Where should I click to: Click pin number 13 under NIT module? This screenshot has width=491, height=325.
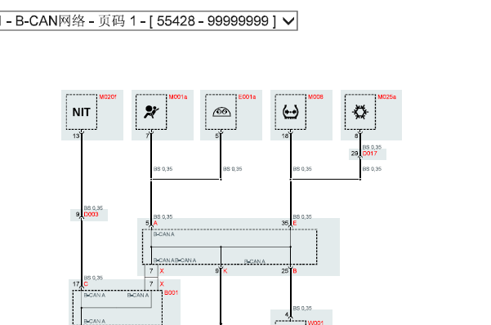76,136
